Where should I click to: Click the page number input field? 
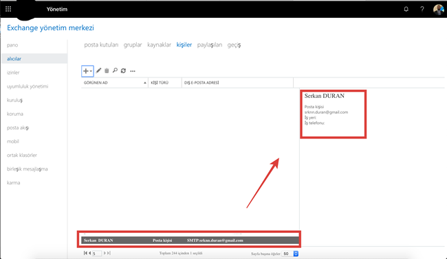coord(97,254)
